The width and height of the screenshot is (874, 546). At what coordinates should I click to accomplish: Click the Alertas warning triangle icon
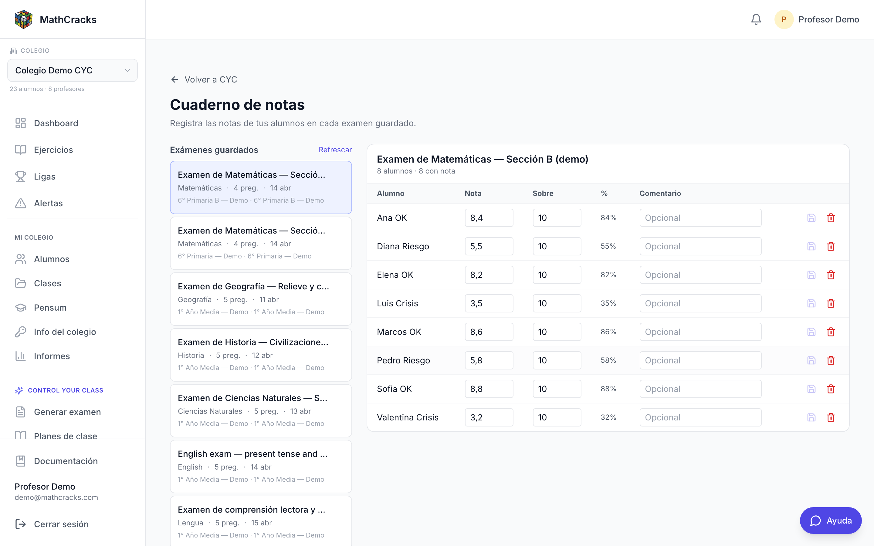(x=21, y=203)
